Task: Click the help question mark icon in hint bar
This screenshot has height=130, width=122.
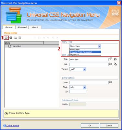Action: (x=6, y=114)
